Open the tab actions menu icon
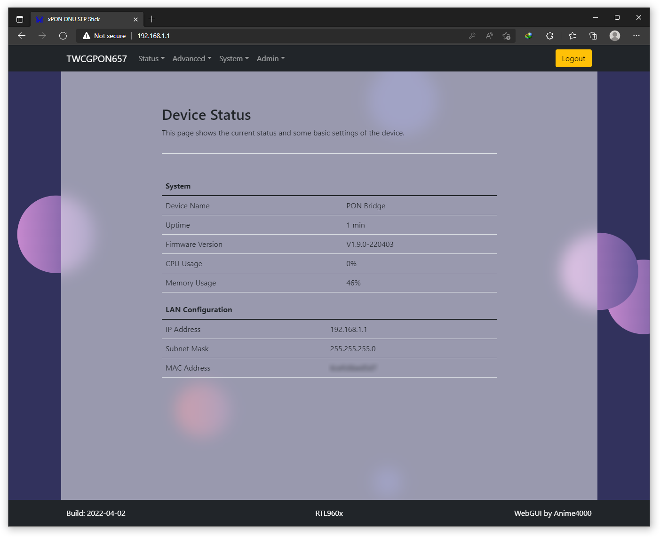The image size is (660, 537). (20, 19)
